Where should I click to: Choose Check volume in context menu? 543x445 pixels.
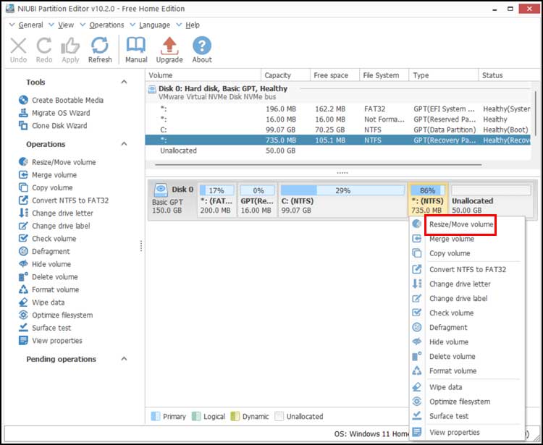(x=467, y=313)
